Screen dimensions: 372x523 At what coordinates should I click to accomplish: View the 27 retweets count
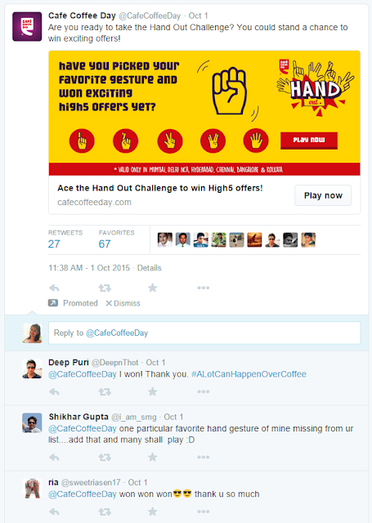(54, 244)
